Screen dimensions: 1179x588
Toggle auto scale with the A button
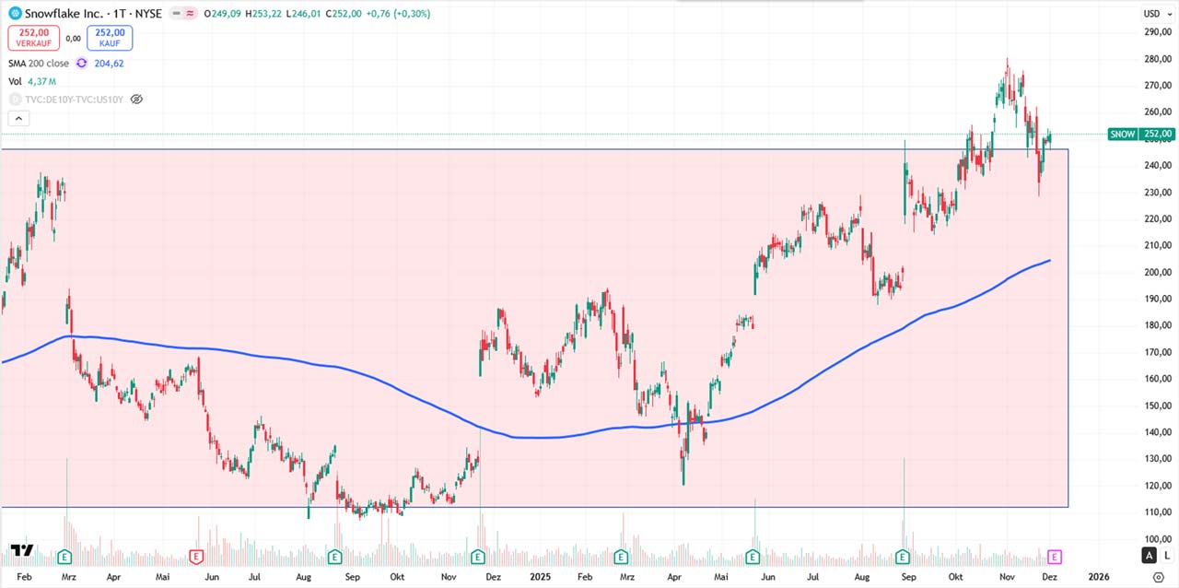[1149, 555]
